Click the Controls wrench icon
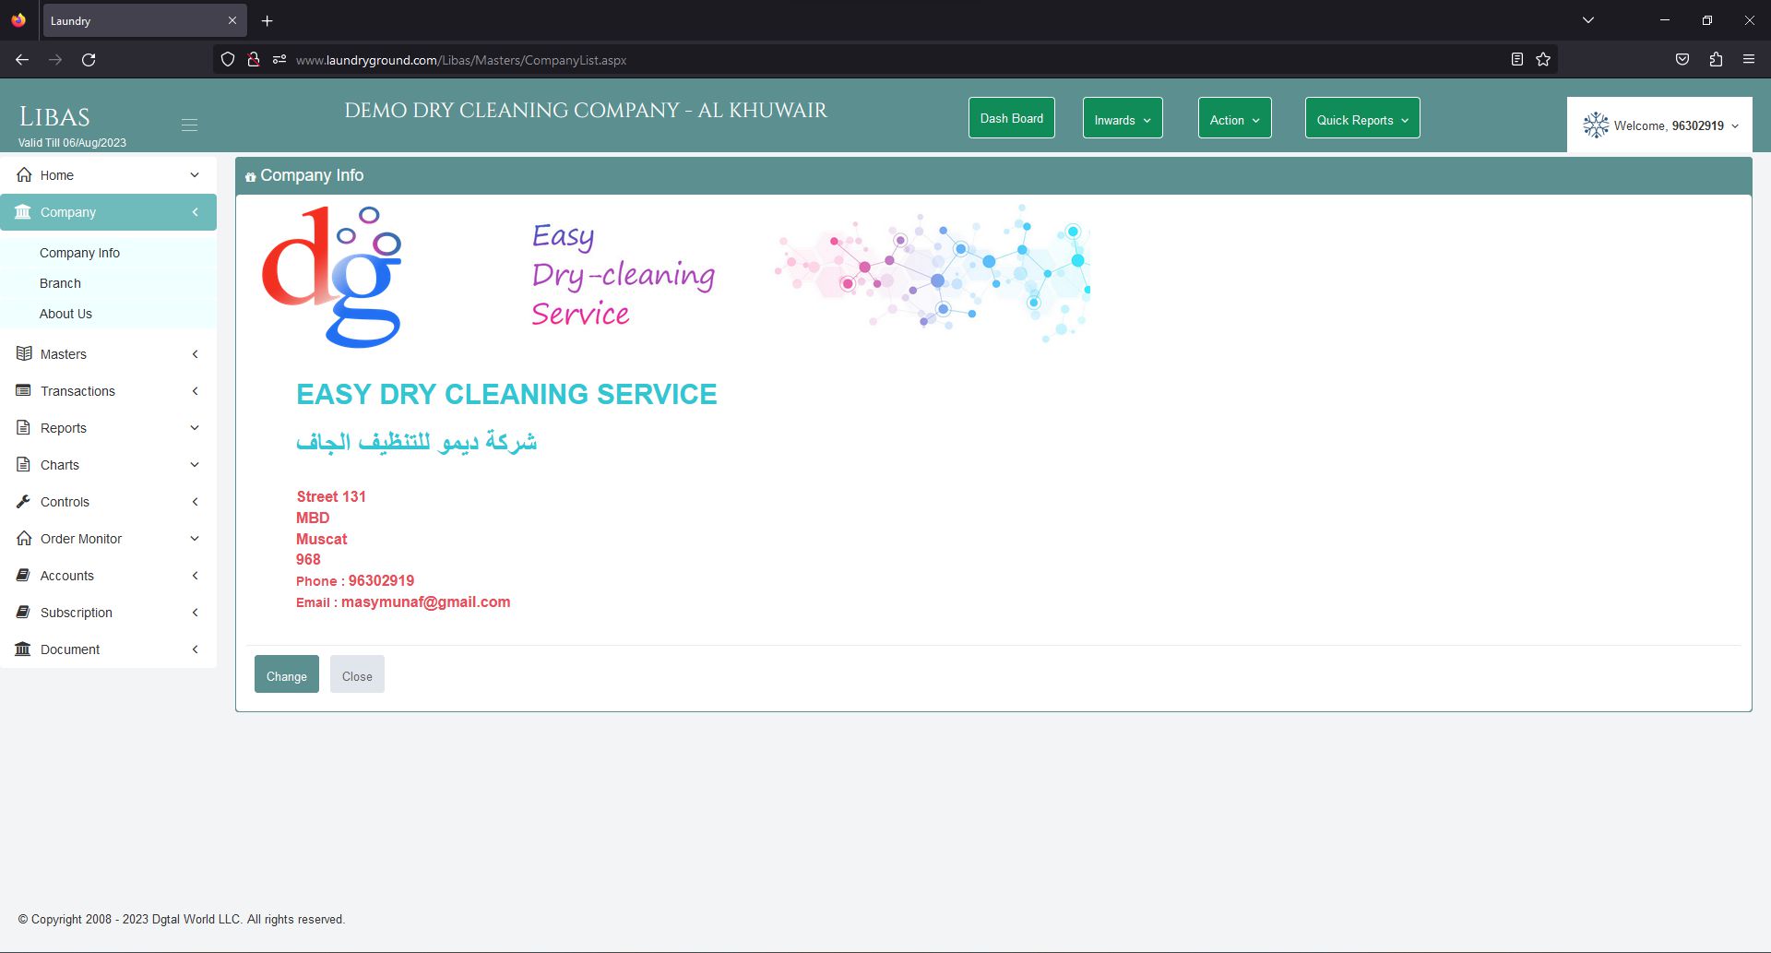1771x953 pixels. point(24,501)
